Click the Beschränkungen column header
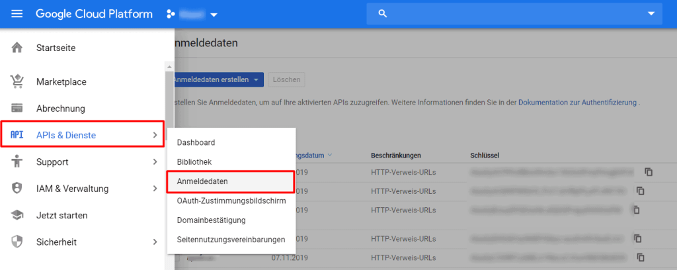This screenshot has width=677, height=270. tap(395, 155)
